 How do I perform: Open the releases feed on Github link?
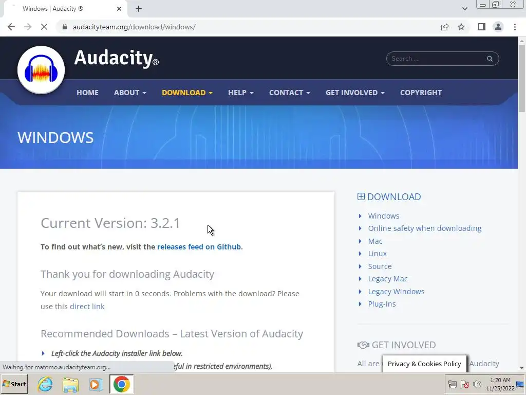pos(199,247)
